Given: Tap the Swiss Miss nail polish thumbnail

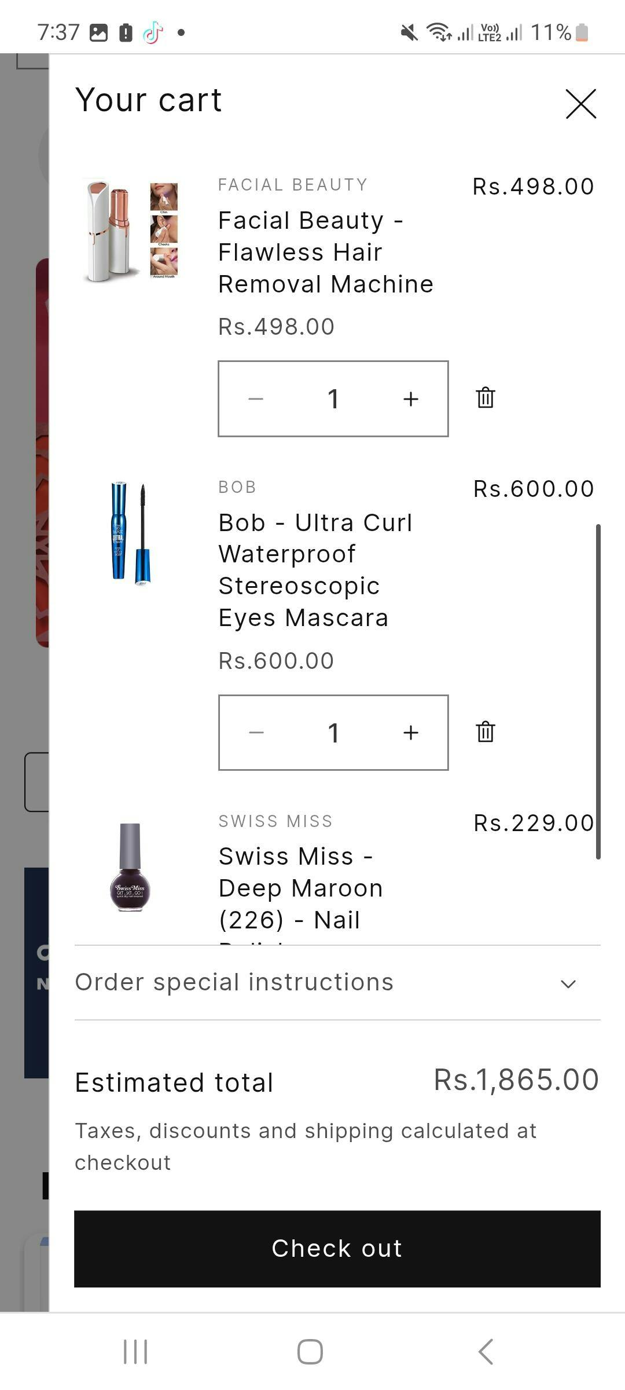Looking at the screenshot, I should click(130, 867).
